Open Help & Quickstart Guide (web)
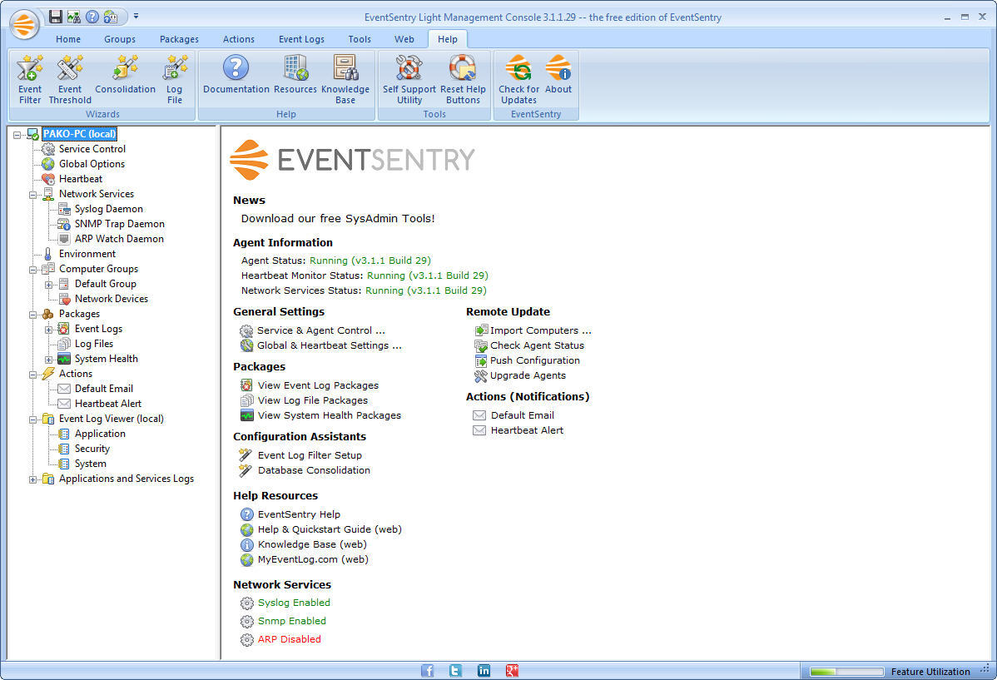 pyautogui.click(x=330, y=529)
